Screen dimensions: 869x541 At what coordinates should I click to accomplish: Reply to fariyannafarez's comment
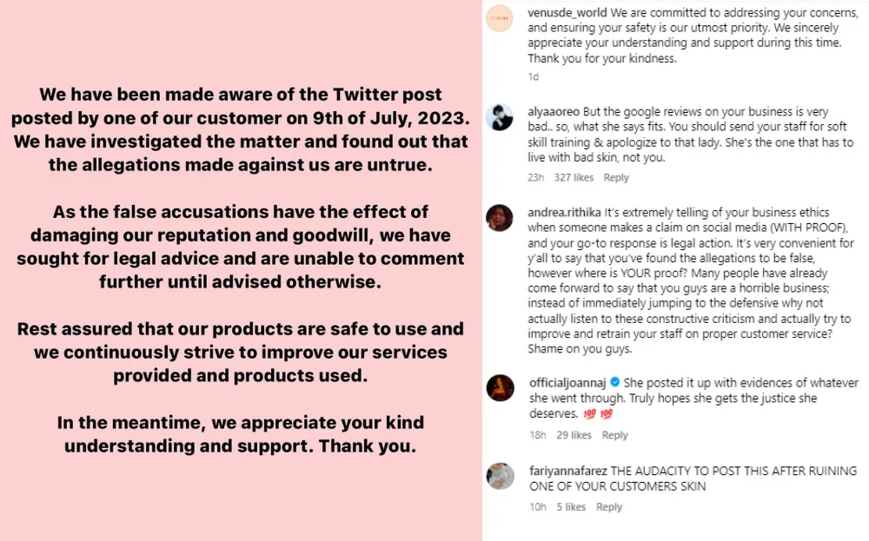tap(609, 507)
